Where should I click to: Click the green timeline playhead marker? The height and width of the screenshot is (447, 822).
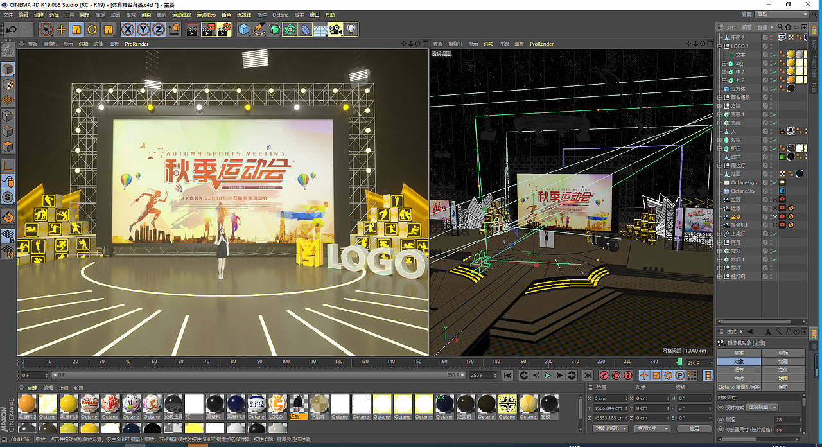(x=680, y=363)
